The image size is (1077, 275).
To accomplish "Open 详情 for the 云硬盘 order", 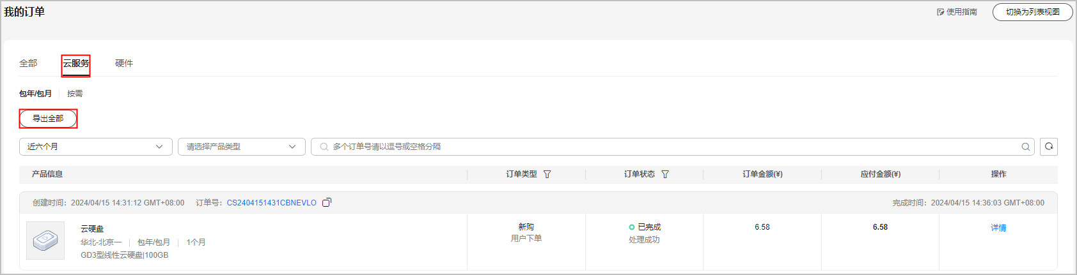I will click(998, 228).
